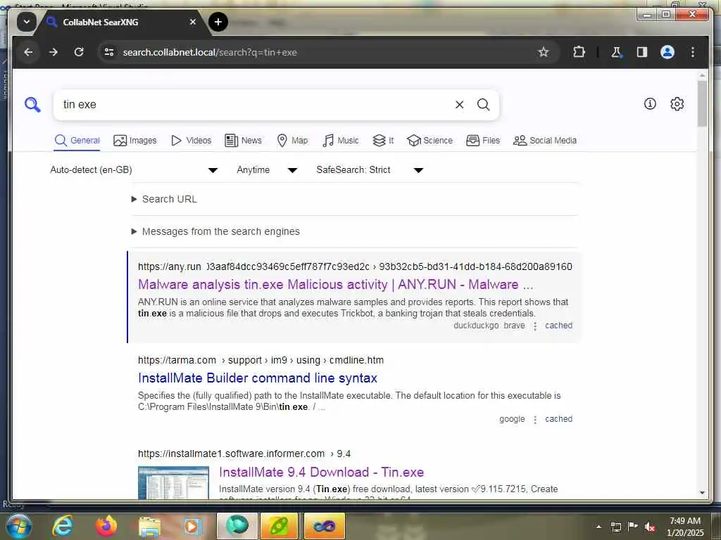This screenshot has width=721, height=540.
Task: Go forward in browser history
Action: (x=54, y=52)
